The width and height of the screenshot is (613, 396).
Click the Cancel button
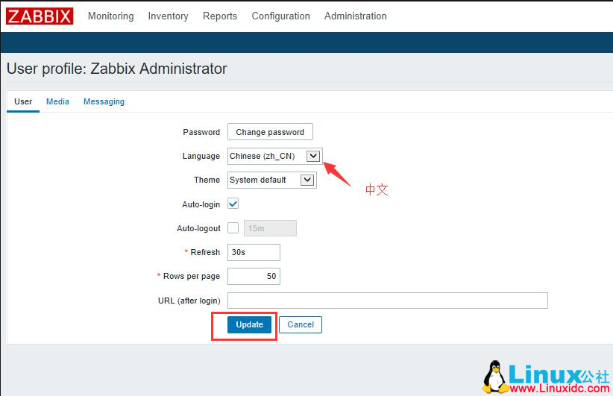(x=301, y=325)
